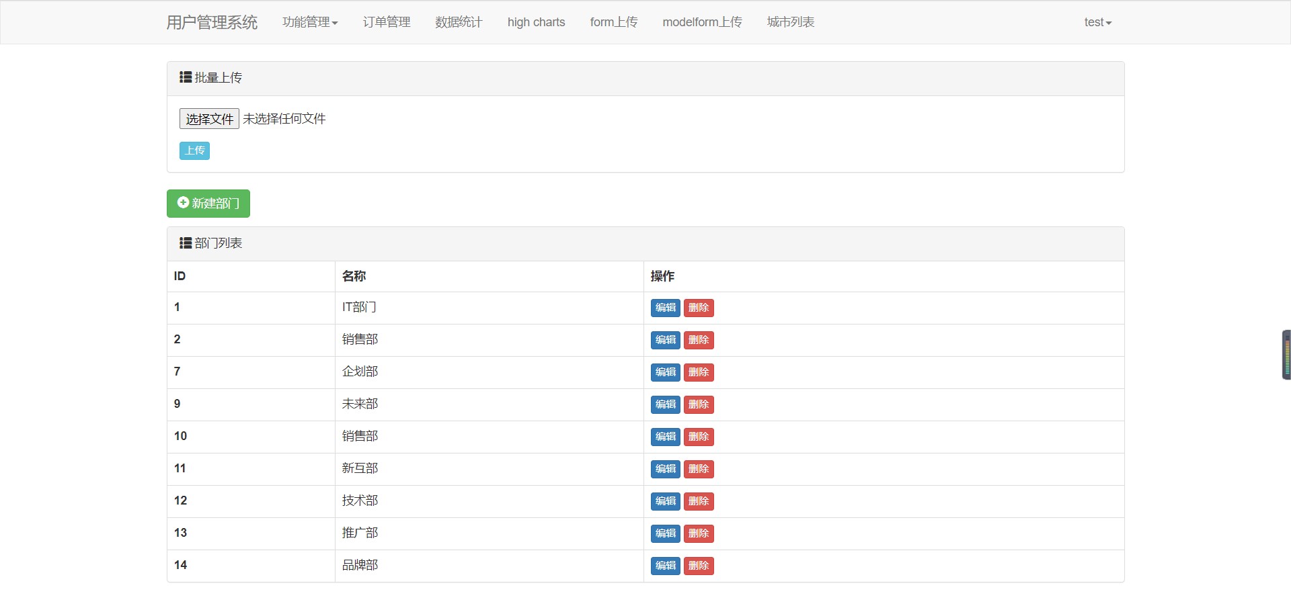This screenshot has height=606, width=1291.
Task: Click the edit icon for 推广部 row
Action: (664, 533)
